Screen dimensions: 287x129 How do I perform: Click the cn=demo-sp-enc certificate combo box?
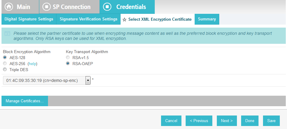click(47, 80)
